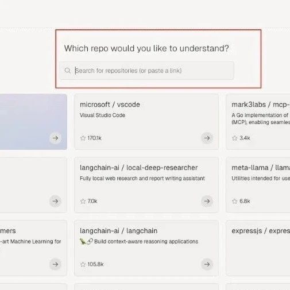Click star icon next to 3.4k
The width and height of the screenshot is (290, 290).
[x=235, y=138]
